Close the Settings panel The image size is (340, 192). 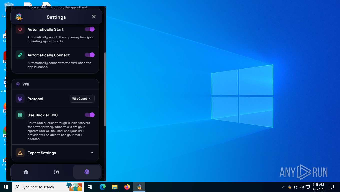pyautogui.click(x=94, y=17)
